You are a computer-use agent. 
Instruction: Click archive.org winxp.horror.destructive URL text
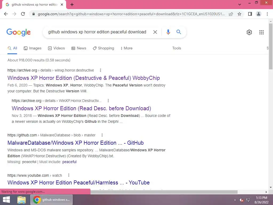click(x=51, y=70)
